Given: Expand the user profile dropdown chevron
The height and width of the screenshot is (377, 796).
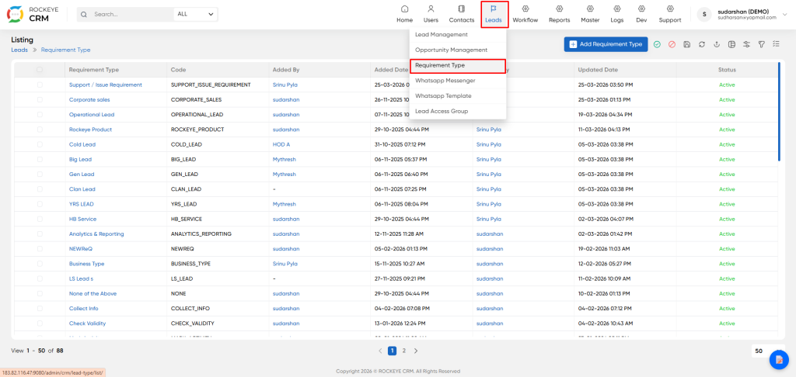Looking at the screenshot, I should point(787,14).
